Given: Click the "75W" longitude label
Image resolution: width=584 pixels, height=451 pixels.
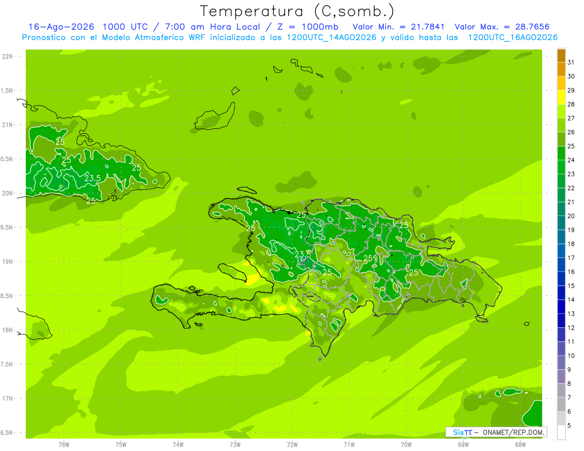Looking at the screenshot, I should 121,445.
